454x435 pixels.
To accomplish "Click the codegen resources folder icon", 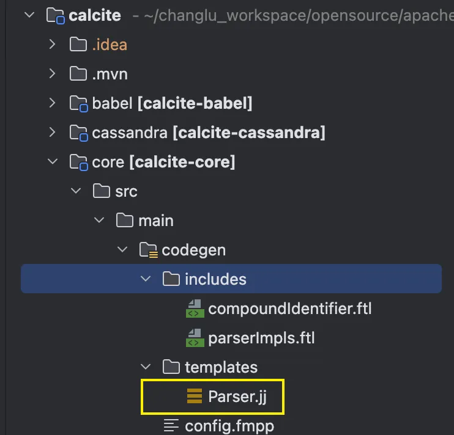I will pos(148,250).
